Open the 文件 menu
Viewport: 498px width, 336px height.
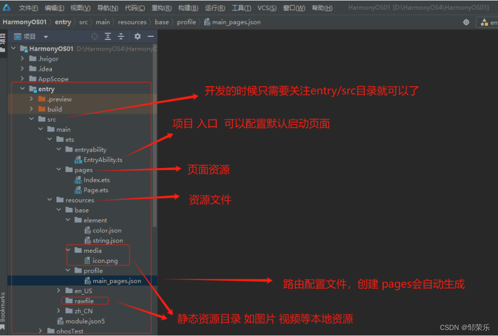point(28,7)
